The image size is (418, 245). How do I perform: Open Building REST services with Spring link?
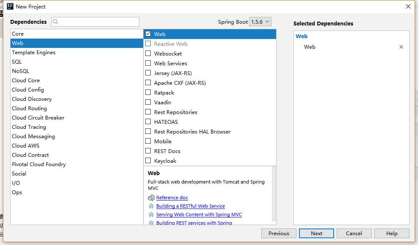[194, 223]
